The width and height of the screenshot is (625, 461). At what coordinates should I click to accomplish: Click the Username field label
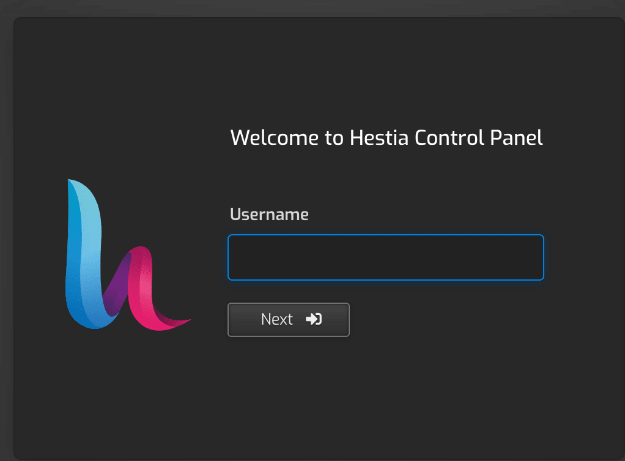pyautogui.click(x=269, y=214)
